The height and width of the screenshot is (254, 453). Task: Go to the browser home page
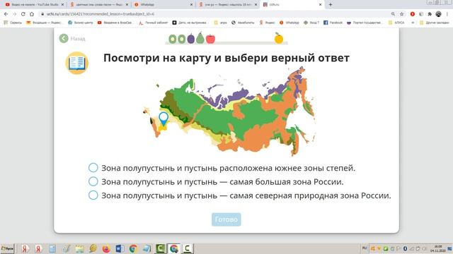(32, 14)
